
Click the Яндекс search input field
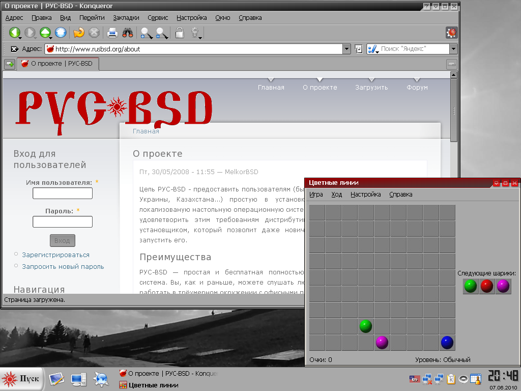point(414,49)
